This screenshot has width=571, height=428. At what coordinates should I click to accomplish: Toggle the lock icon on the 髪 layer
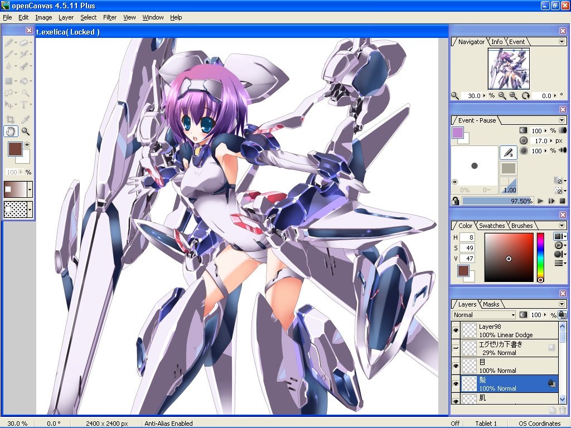coord(551,383)
